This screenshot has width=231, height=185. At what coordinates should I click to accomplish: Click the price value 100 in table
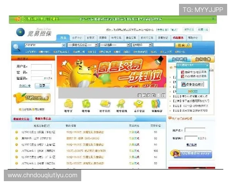156,151
